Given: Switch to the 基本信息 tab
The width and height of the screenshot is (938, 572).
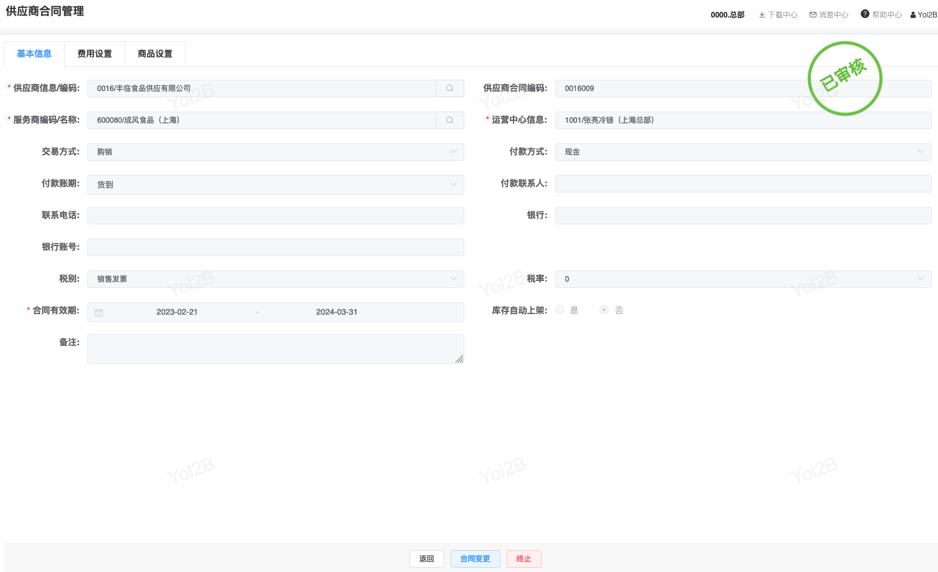Looking at the screenshot, I should pos(34,54).
